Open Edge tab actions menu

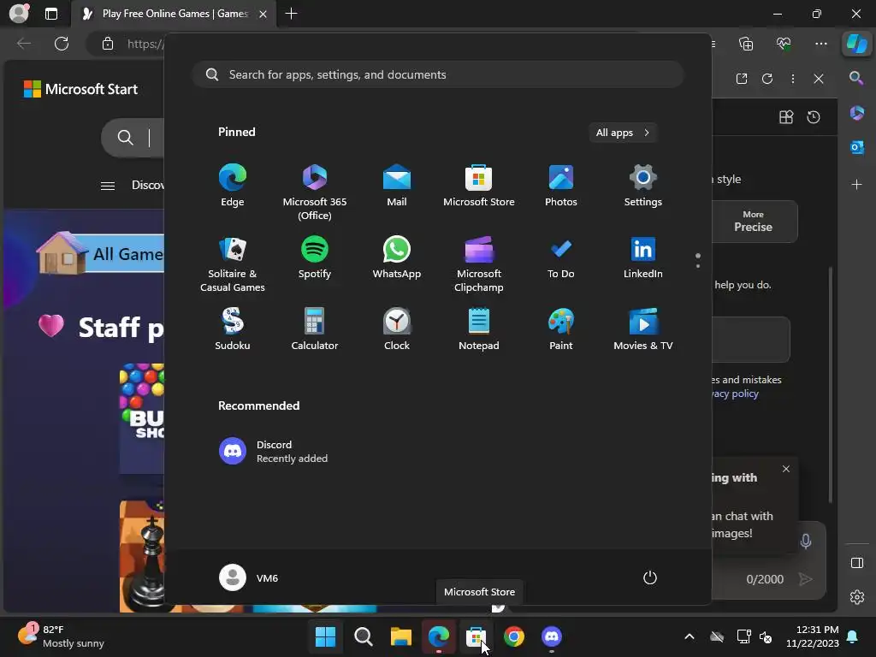click(x=50, y=14)
